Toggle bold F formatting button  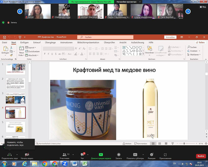coord(45,54)
